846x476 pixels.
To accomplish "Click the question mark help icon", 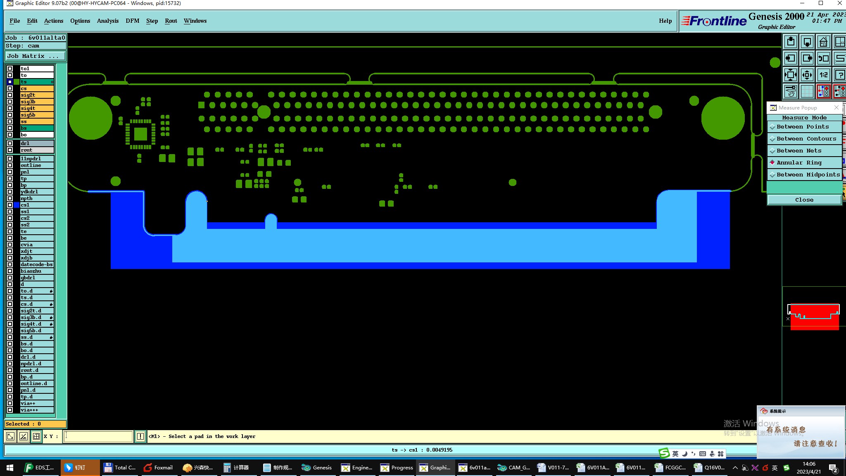I will (839, 75).
